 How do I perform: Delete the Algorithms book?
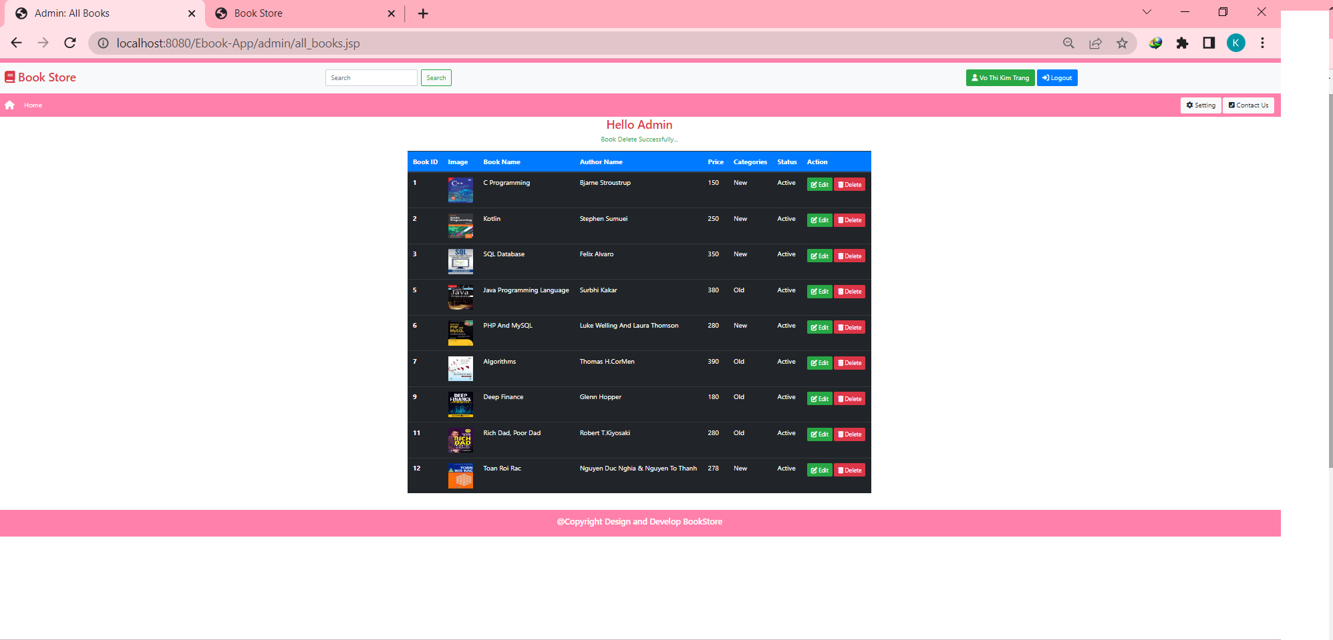coord(849,363)
